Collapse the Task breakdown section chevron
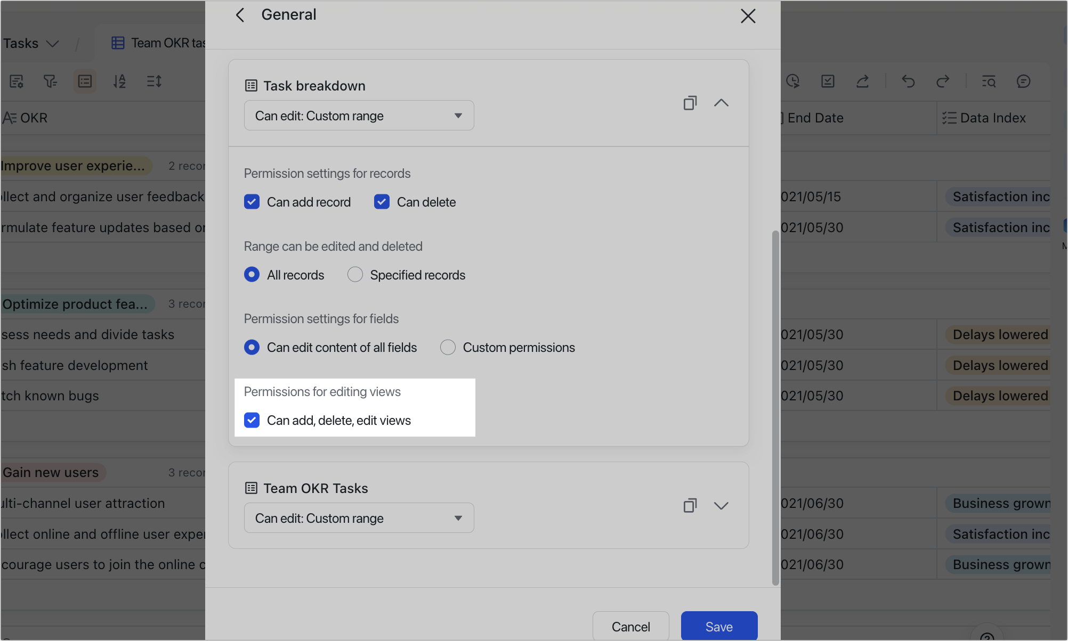The image size is (1068, 641). (721, 102)
